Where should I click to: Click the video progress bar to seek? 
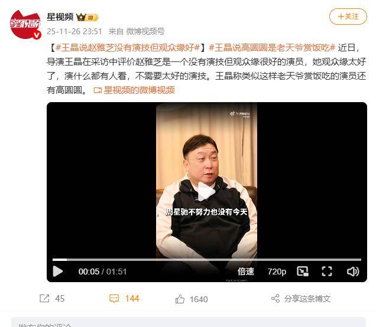(207, 260)
